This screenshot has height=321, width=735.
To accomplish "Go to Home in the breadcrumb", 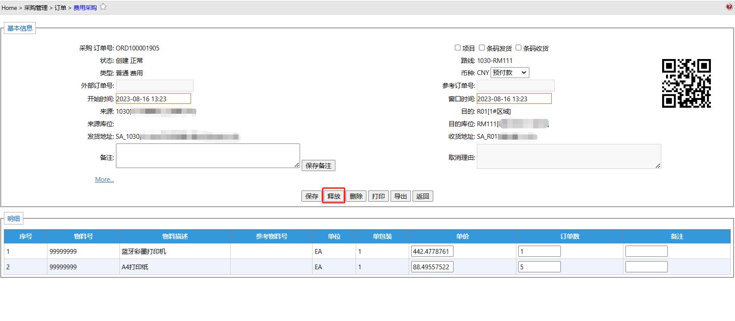I will pyautogui.click(x=9, y=8).
